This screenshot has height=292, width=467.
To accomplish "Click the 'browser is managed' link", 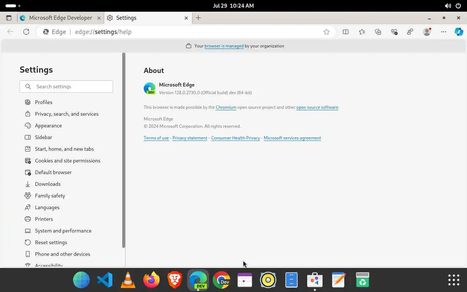I will pyautogui.click(x=224, y=46).
